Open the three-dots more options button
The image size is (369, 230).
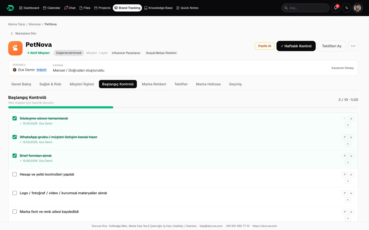point(353,46)
